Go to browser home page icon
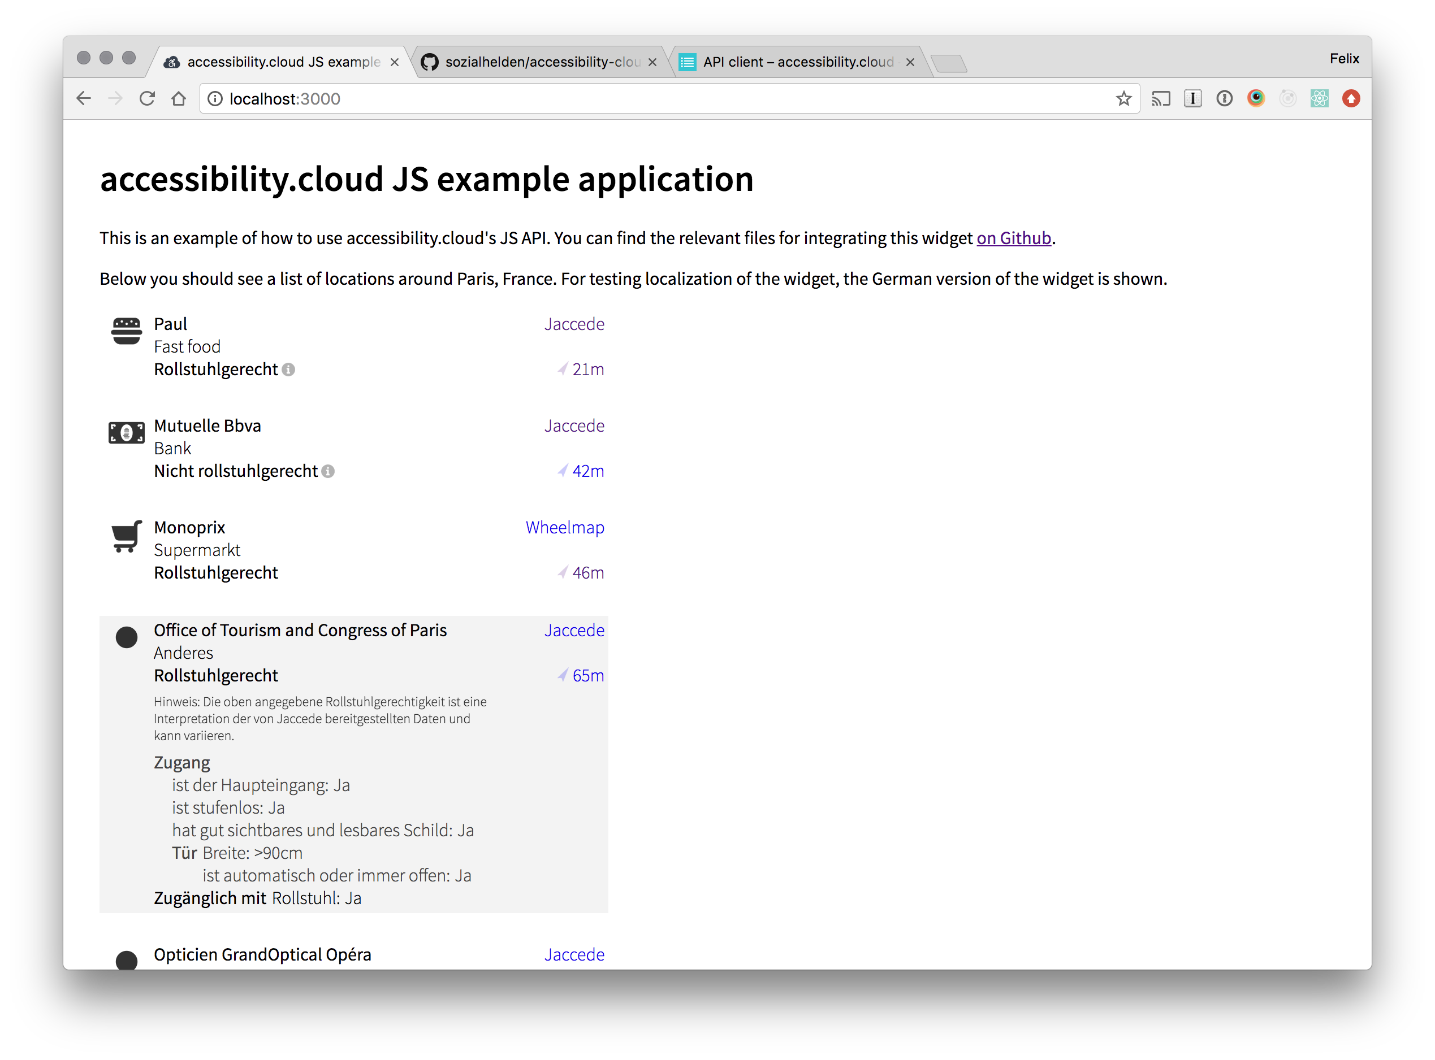Image resolution: width=1435 pixels, height=1060 pixels. tap(179, 99)
